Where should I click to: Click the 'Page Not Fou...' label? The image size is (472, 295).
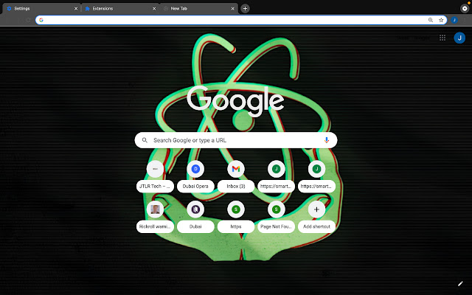(x=276, y=226)
